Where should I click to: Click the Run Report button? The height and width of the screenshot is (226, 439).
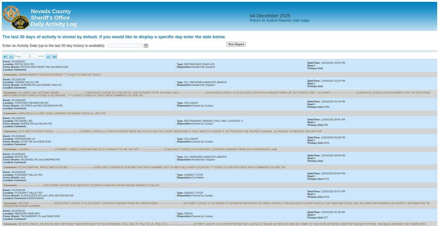236,44
